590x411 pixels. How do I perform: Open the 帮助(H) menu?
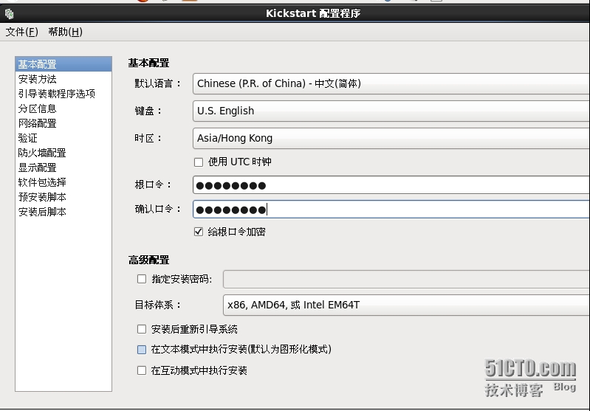pyautogui.click(x=65, y=32)
